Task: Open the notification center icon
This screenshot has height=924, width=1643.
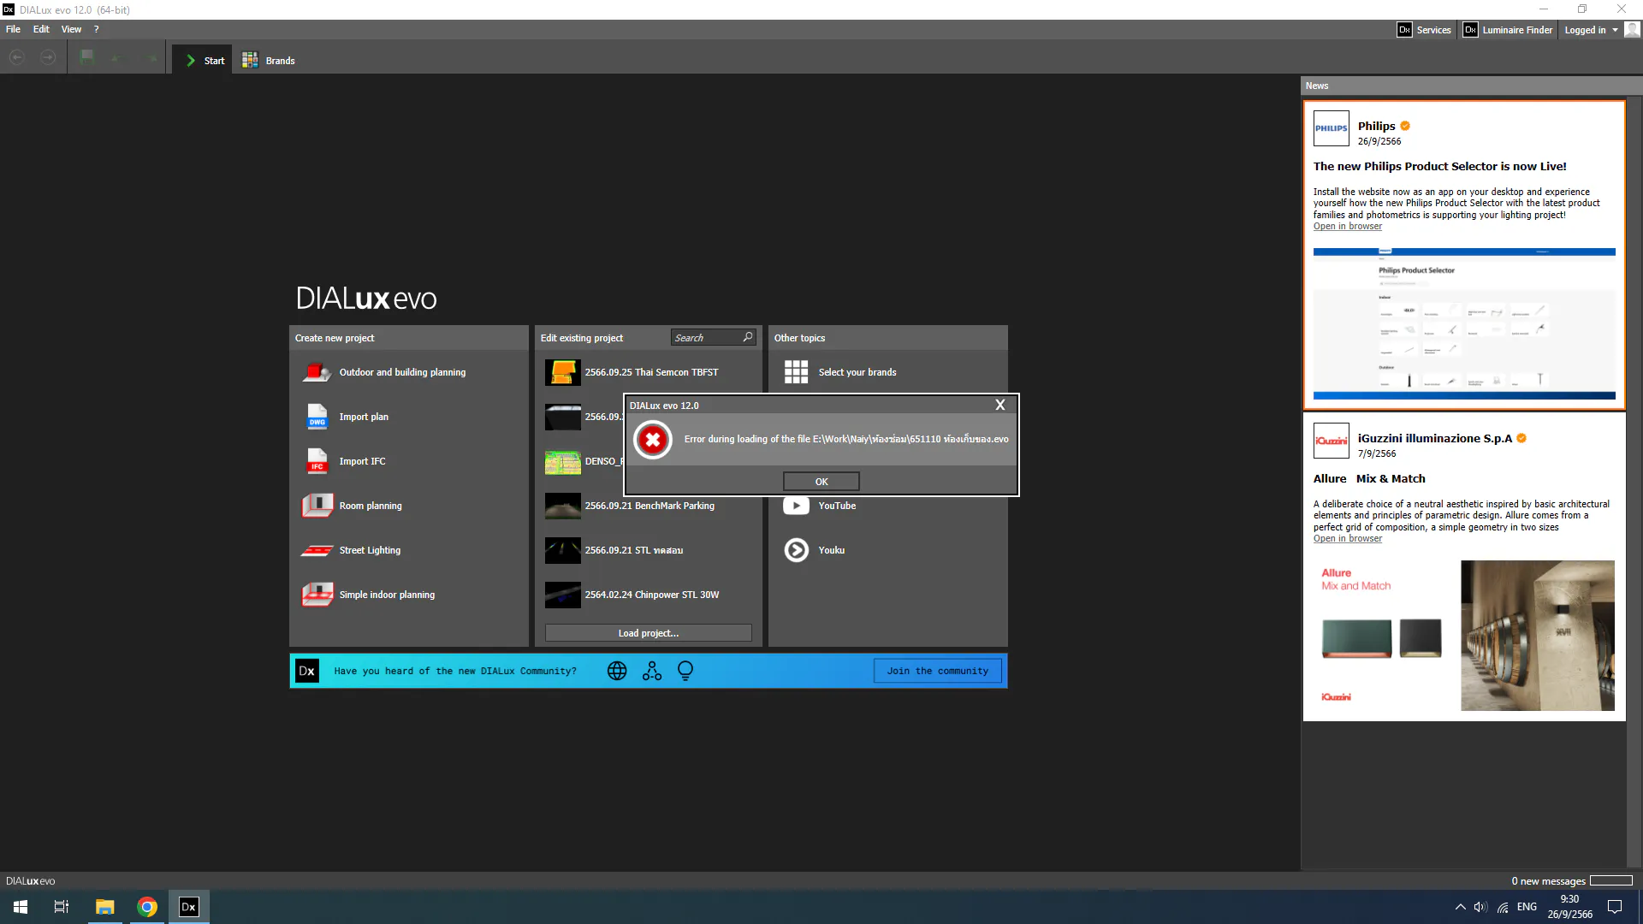Action: 1615,907
